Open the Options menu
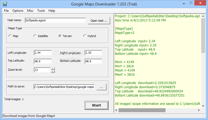This screenshot has height=120, width=208. (x=18, y=11)
